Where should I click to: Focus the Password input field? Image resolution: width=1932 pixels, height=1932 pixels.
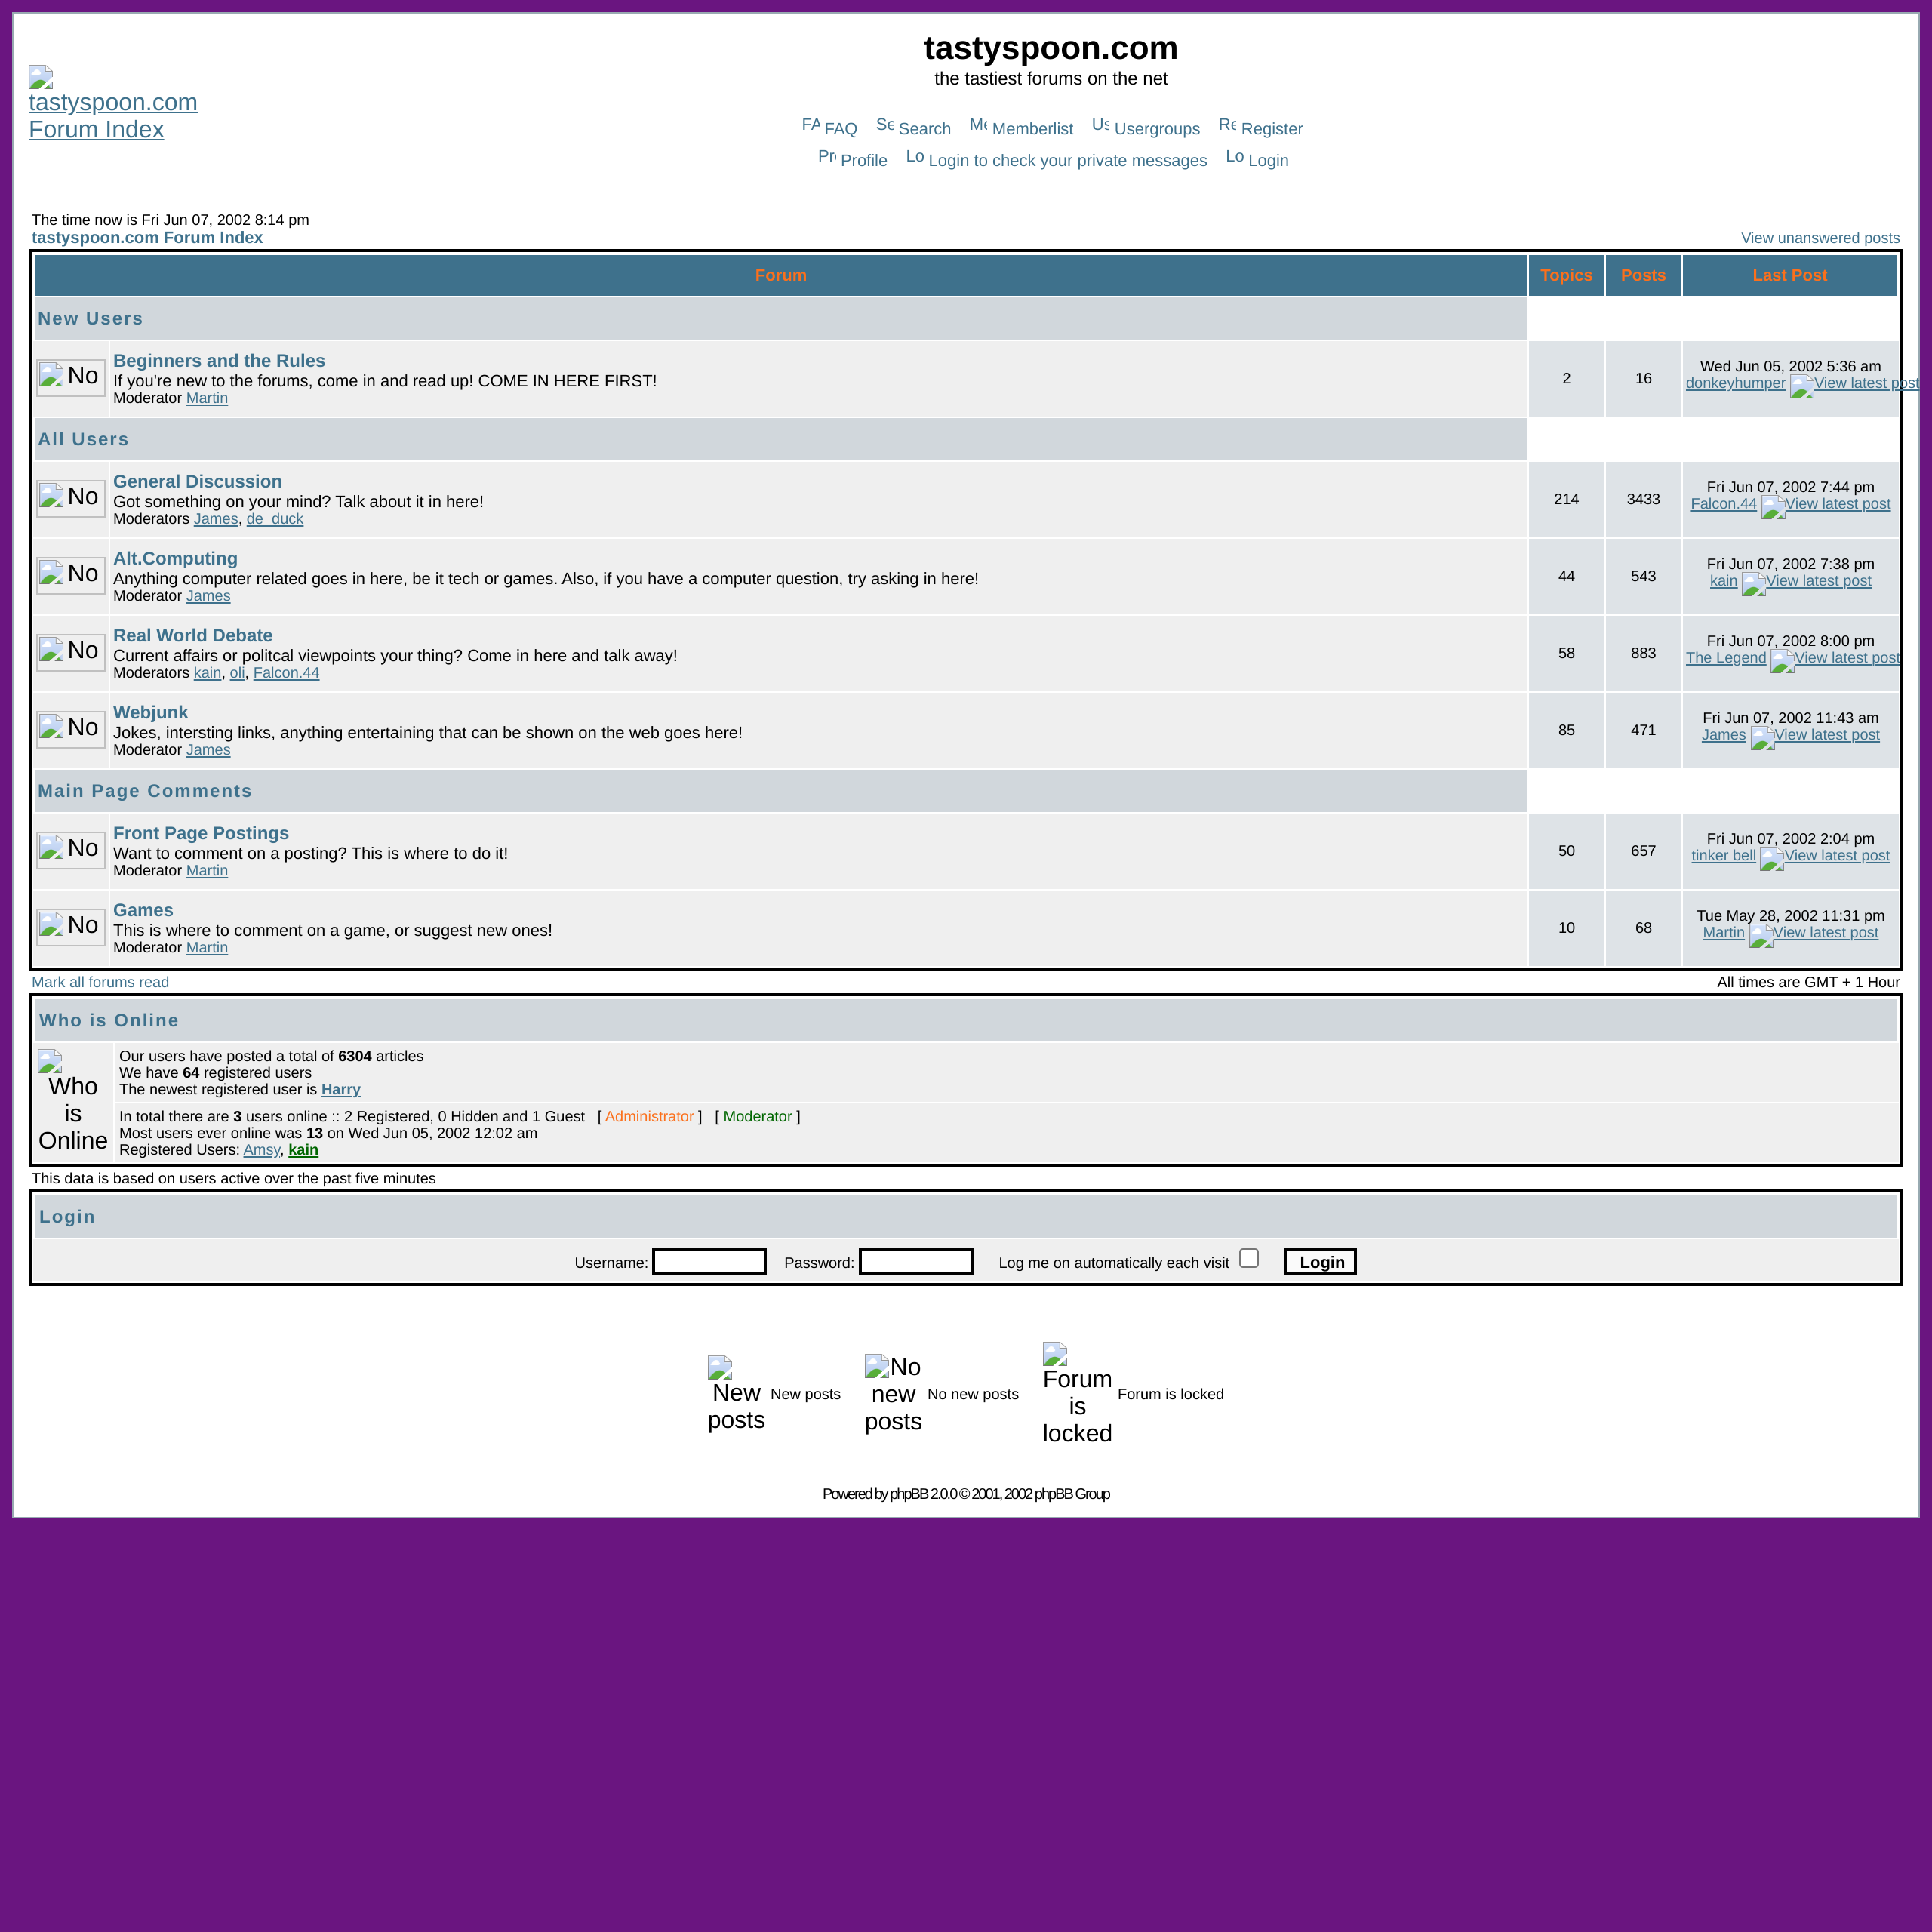click(x=915, y=1262)
